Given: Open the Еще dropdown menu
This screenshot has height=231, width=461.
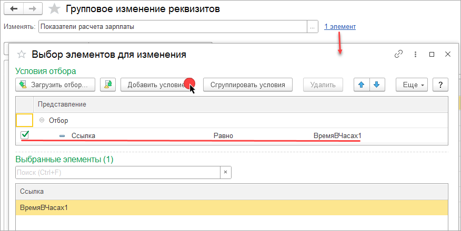Looking at the screenshot, I should coord(412,85).
